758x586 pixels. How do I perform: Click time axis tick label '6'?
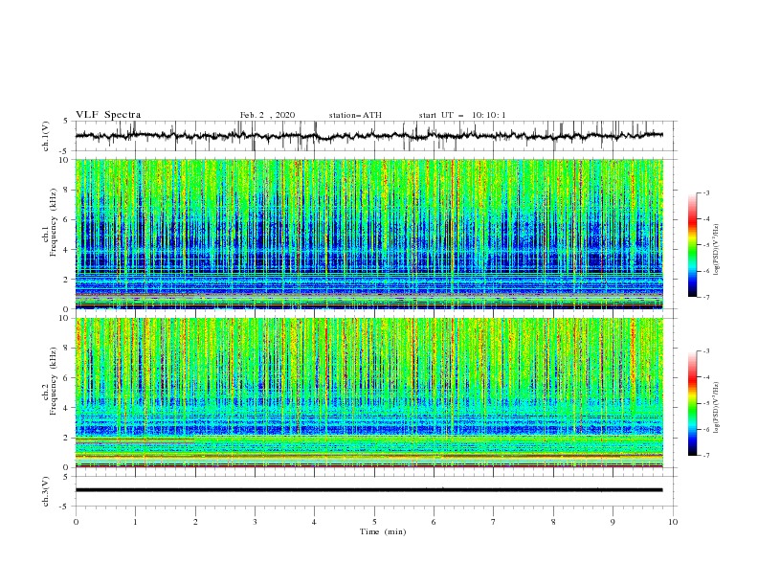point(434,522)
